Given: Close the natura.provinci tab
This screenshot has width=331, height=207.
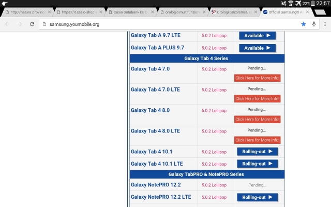Looking at the screenshot, I should point(49,12).
